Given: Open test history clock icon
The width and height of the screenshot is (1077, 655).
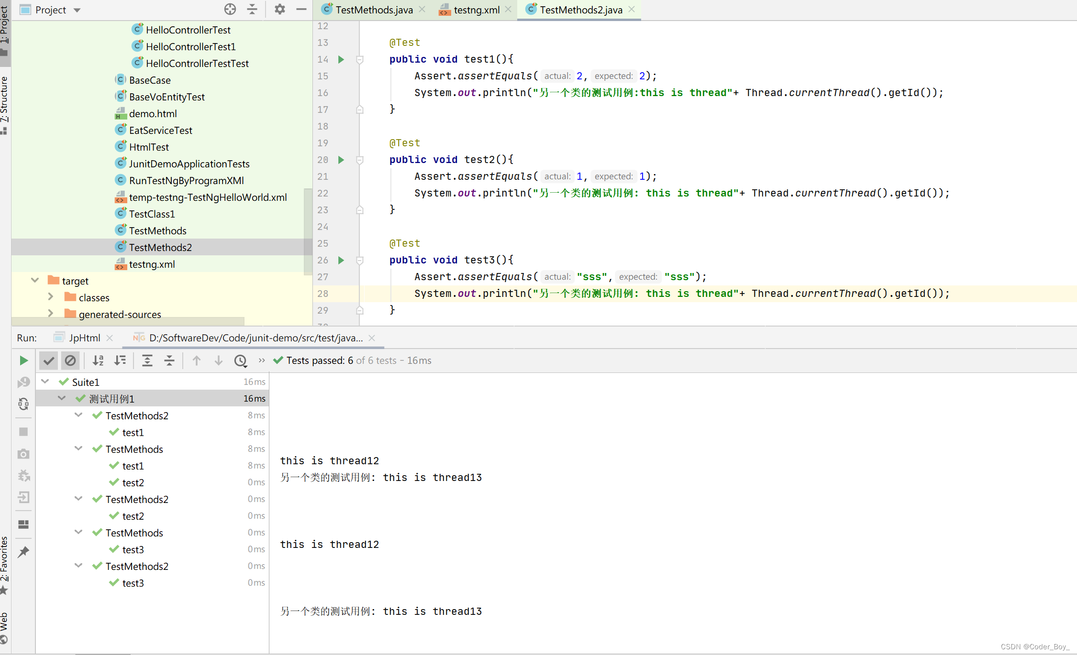Looking at the screenshot, I should (x=241, y=361).
